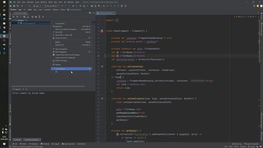Choose New Changelist... from context menu
This screenshot has height=148, width=263.
(71, 49)
